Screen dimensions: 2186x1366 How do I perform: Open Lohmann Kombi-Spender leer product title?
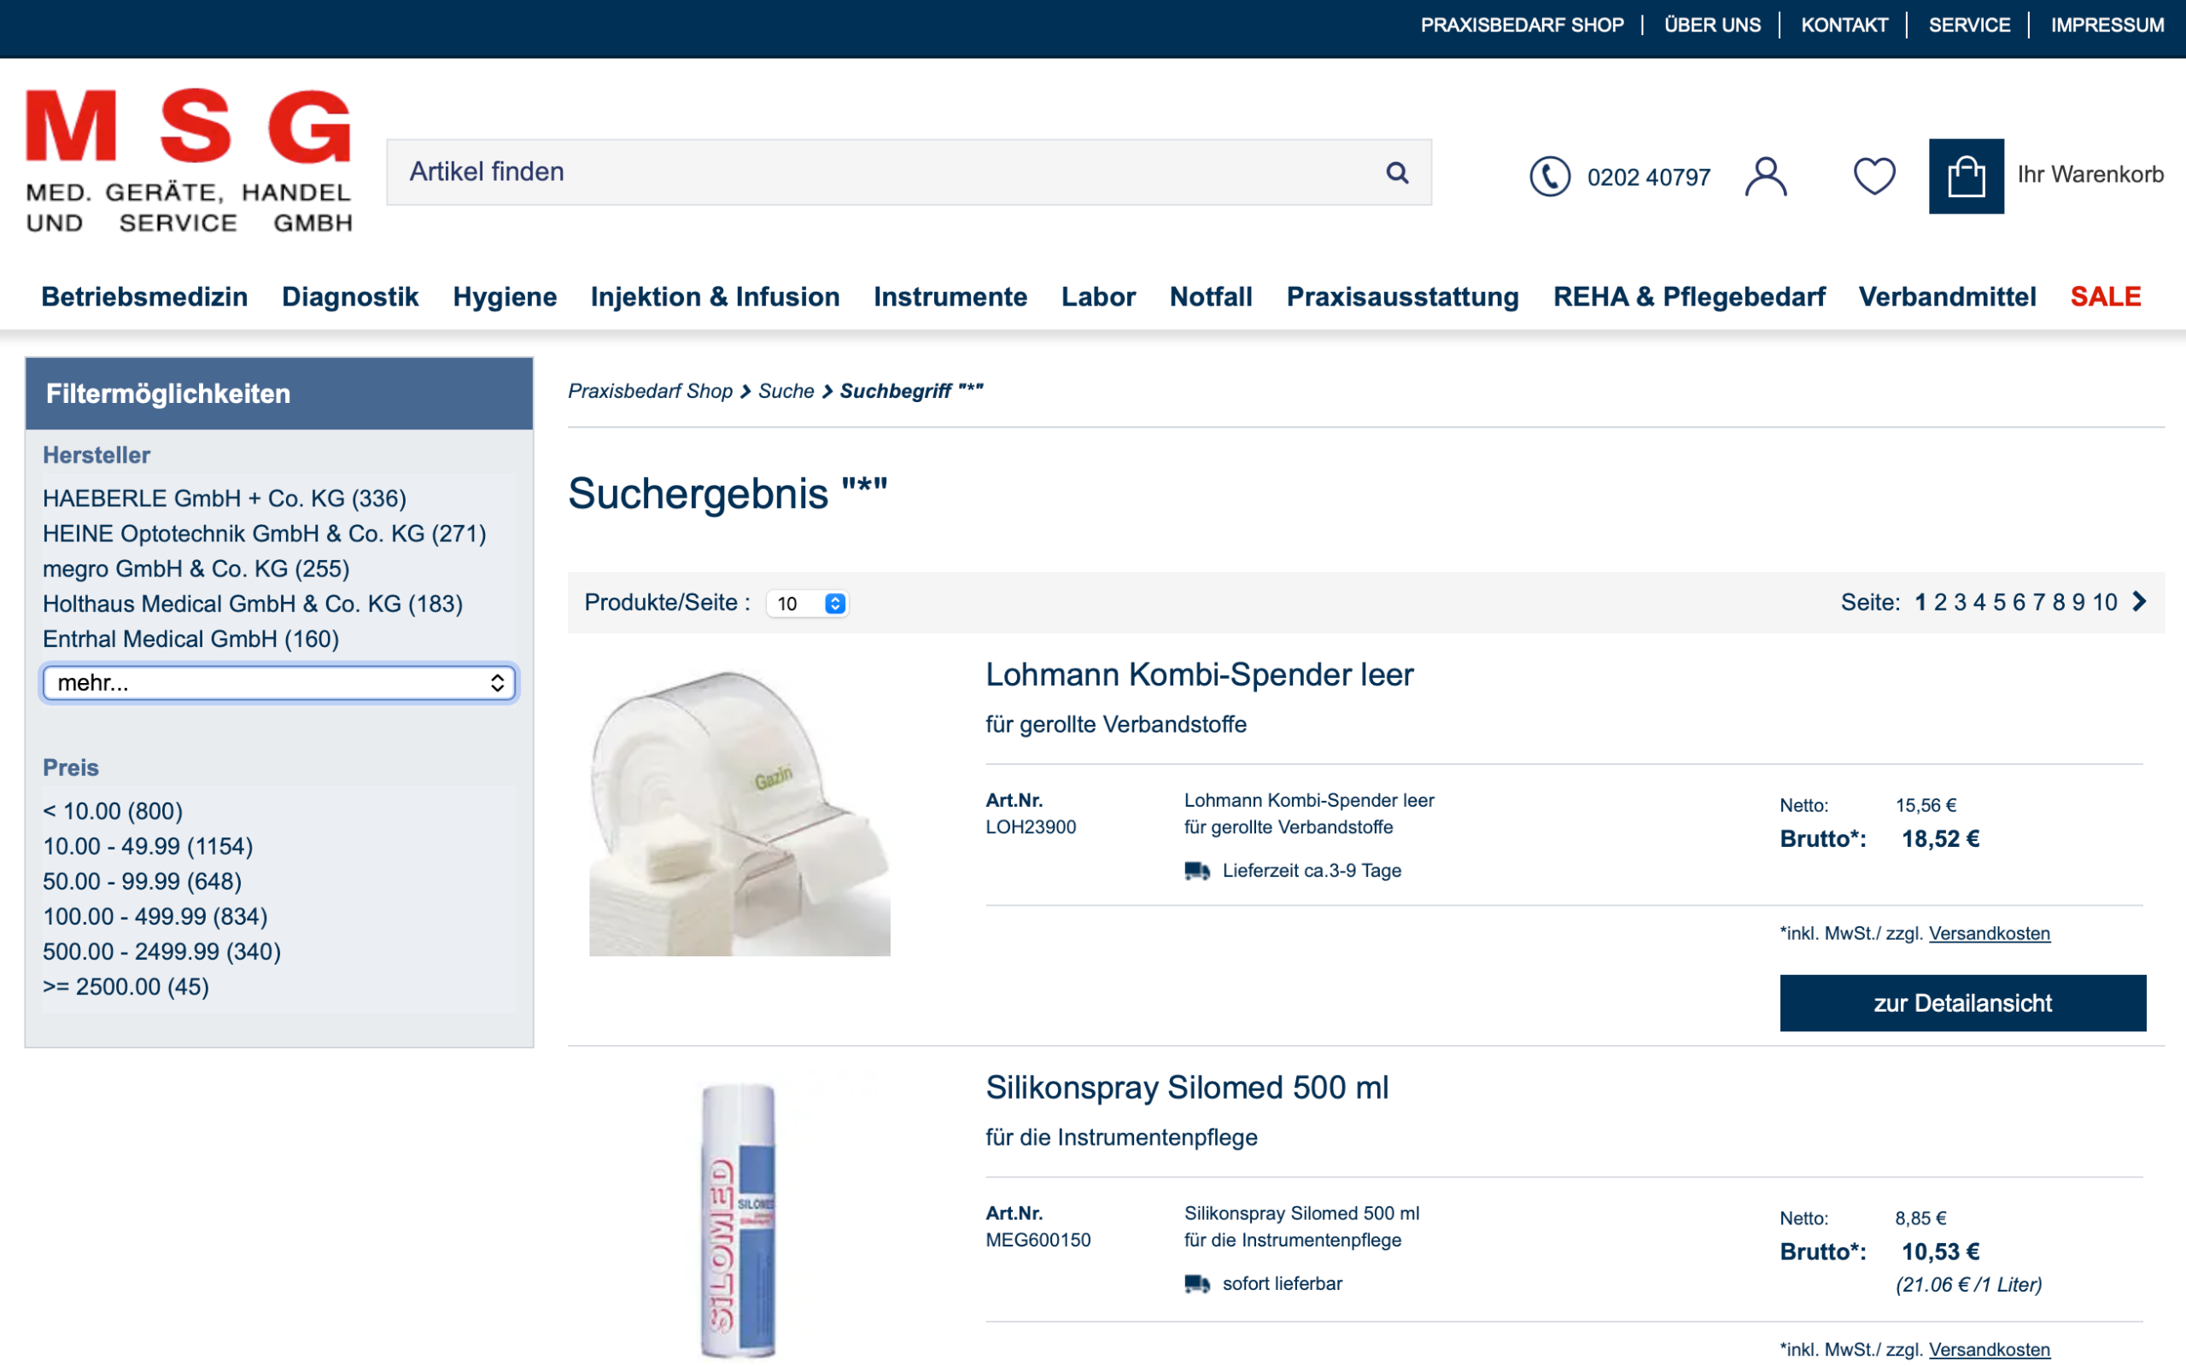tap(1200, 674)
